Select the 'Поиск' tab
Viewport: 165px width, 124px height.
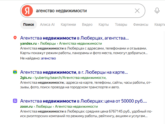click(29, 24)
